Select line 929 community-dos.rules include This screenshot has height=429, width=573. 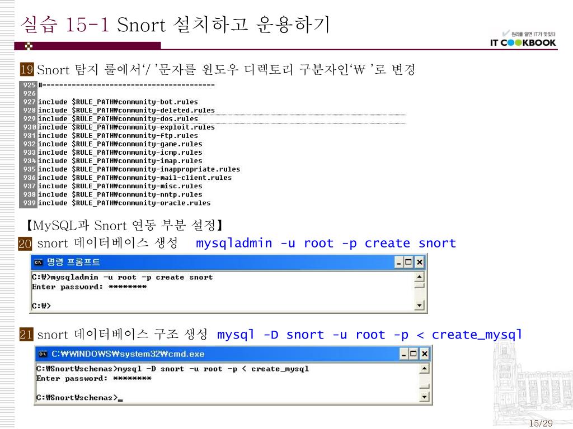click(x=118, y=118)
